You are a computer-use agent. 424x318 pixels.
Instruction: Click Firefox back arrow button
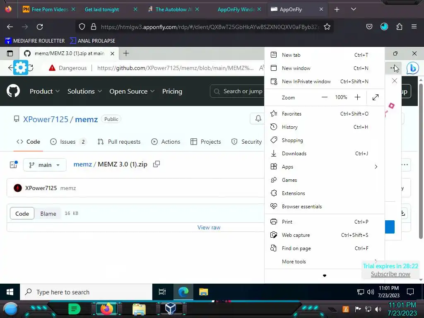10,27
